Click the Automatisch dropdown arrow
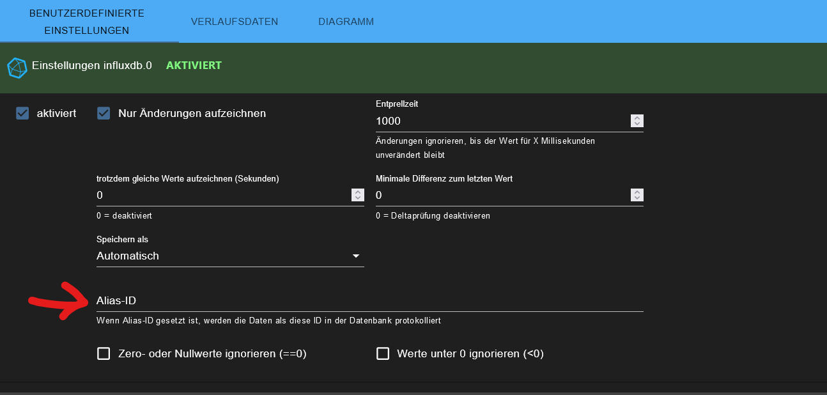Viewport: 827px width, 395px height. point(356,256)
